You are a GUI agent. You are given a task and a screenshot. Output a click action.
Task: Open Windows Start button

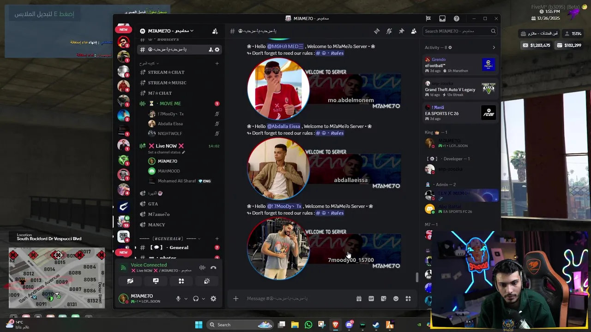tap(199, 325)
